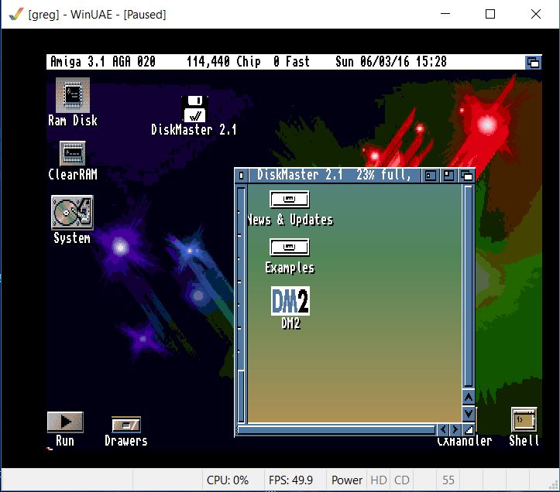Click the DiskMaster window scroll right arrow
560x492 pixels.
[455, 429]
